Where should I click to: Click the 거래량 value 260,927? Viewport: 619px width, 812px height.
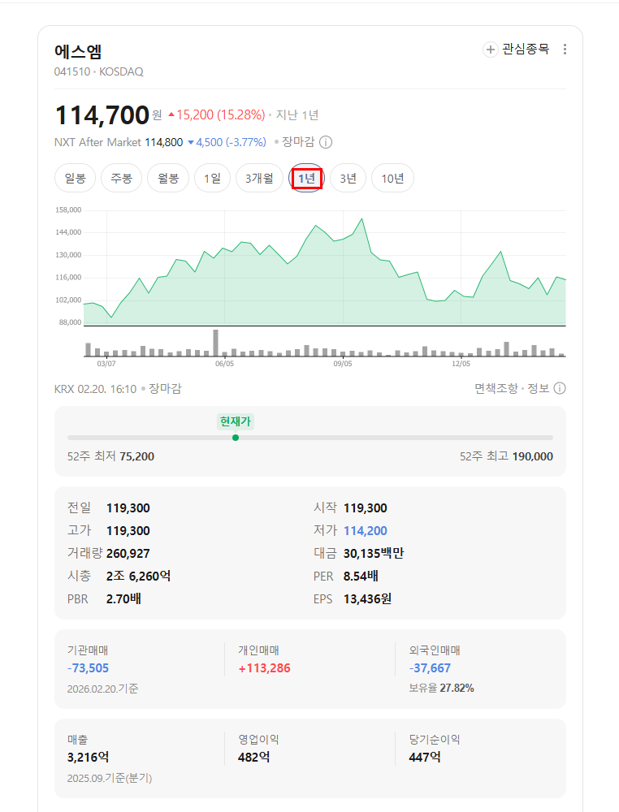coord(128,554)
